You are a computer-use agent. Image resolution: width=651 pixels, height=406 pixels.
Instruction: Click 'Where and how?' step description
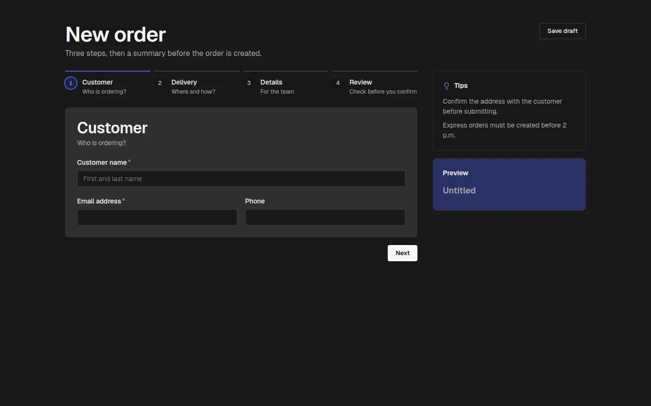[193, 92]
